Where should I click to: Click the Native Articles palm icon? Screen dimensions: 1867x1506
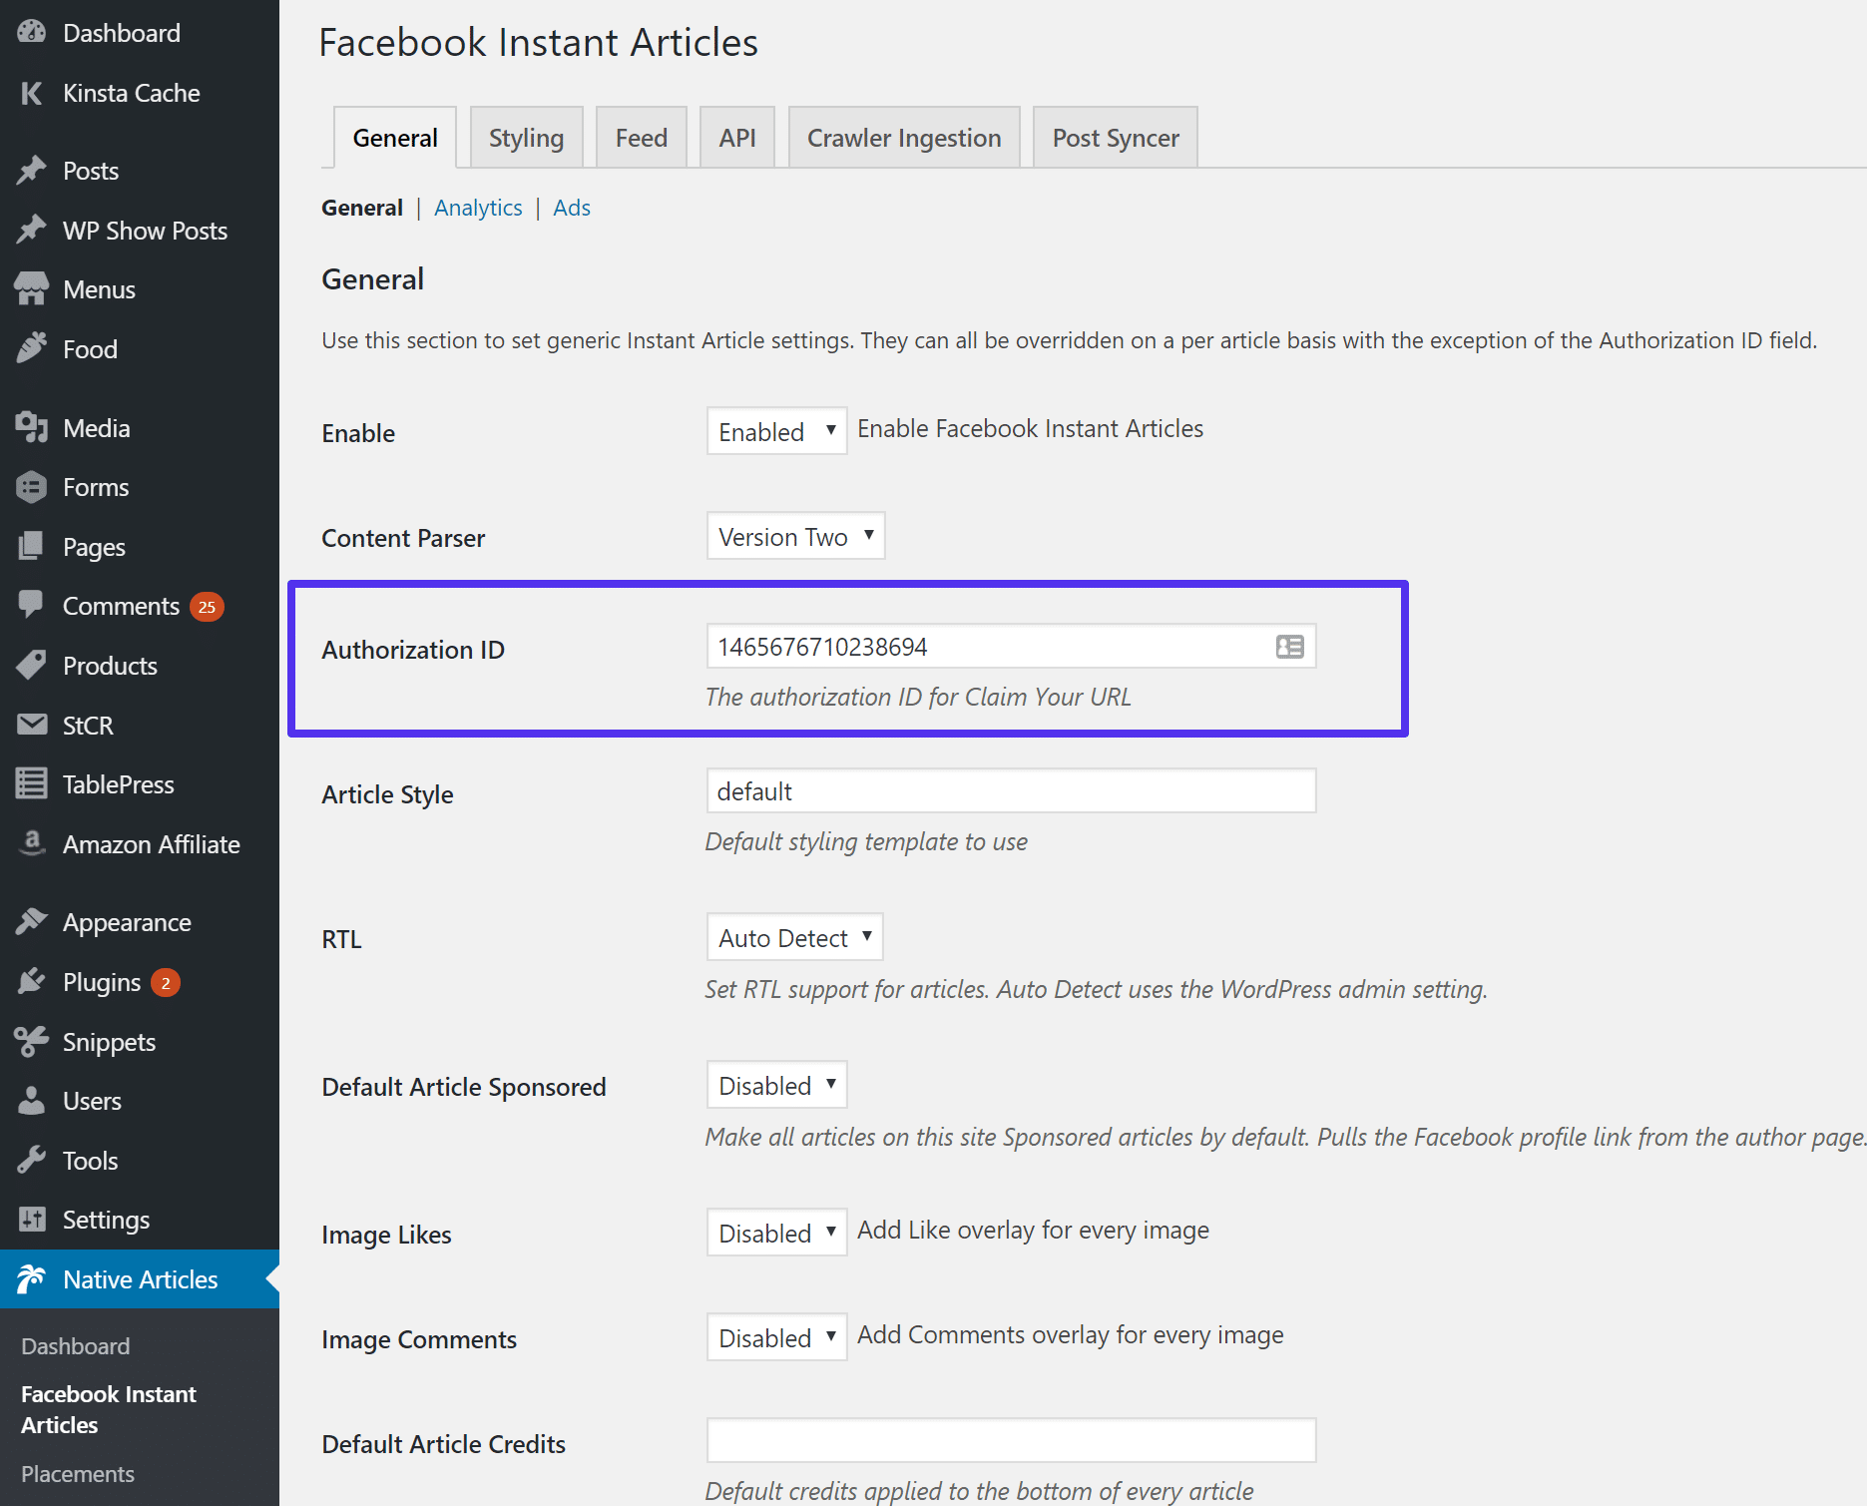(x=31, y=1278)
